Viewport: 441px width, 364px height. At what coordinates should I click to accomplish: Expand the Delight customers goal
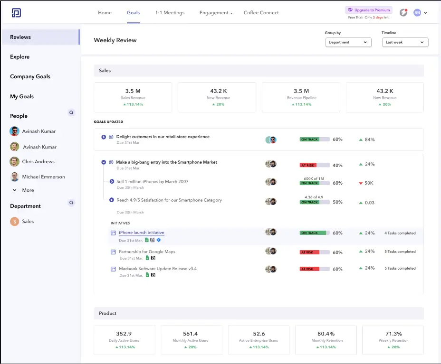[104, 137]
